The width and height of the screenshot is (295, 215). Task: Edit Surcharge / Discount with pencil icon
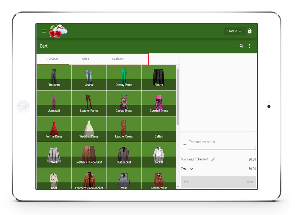[213, 159]
